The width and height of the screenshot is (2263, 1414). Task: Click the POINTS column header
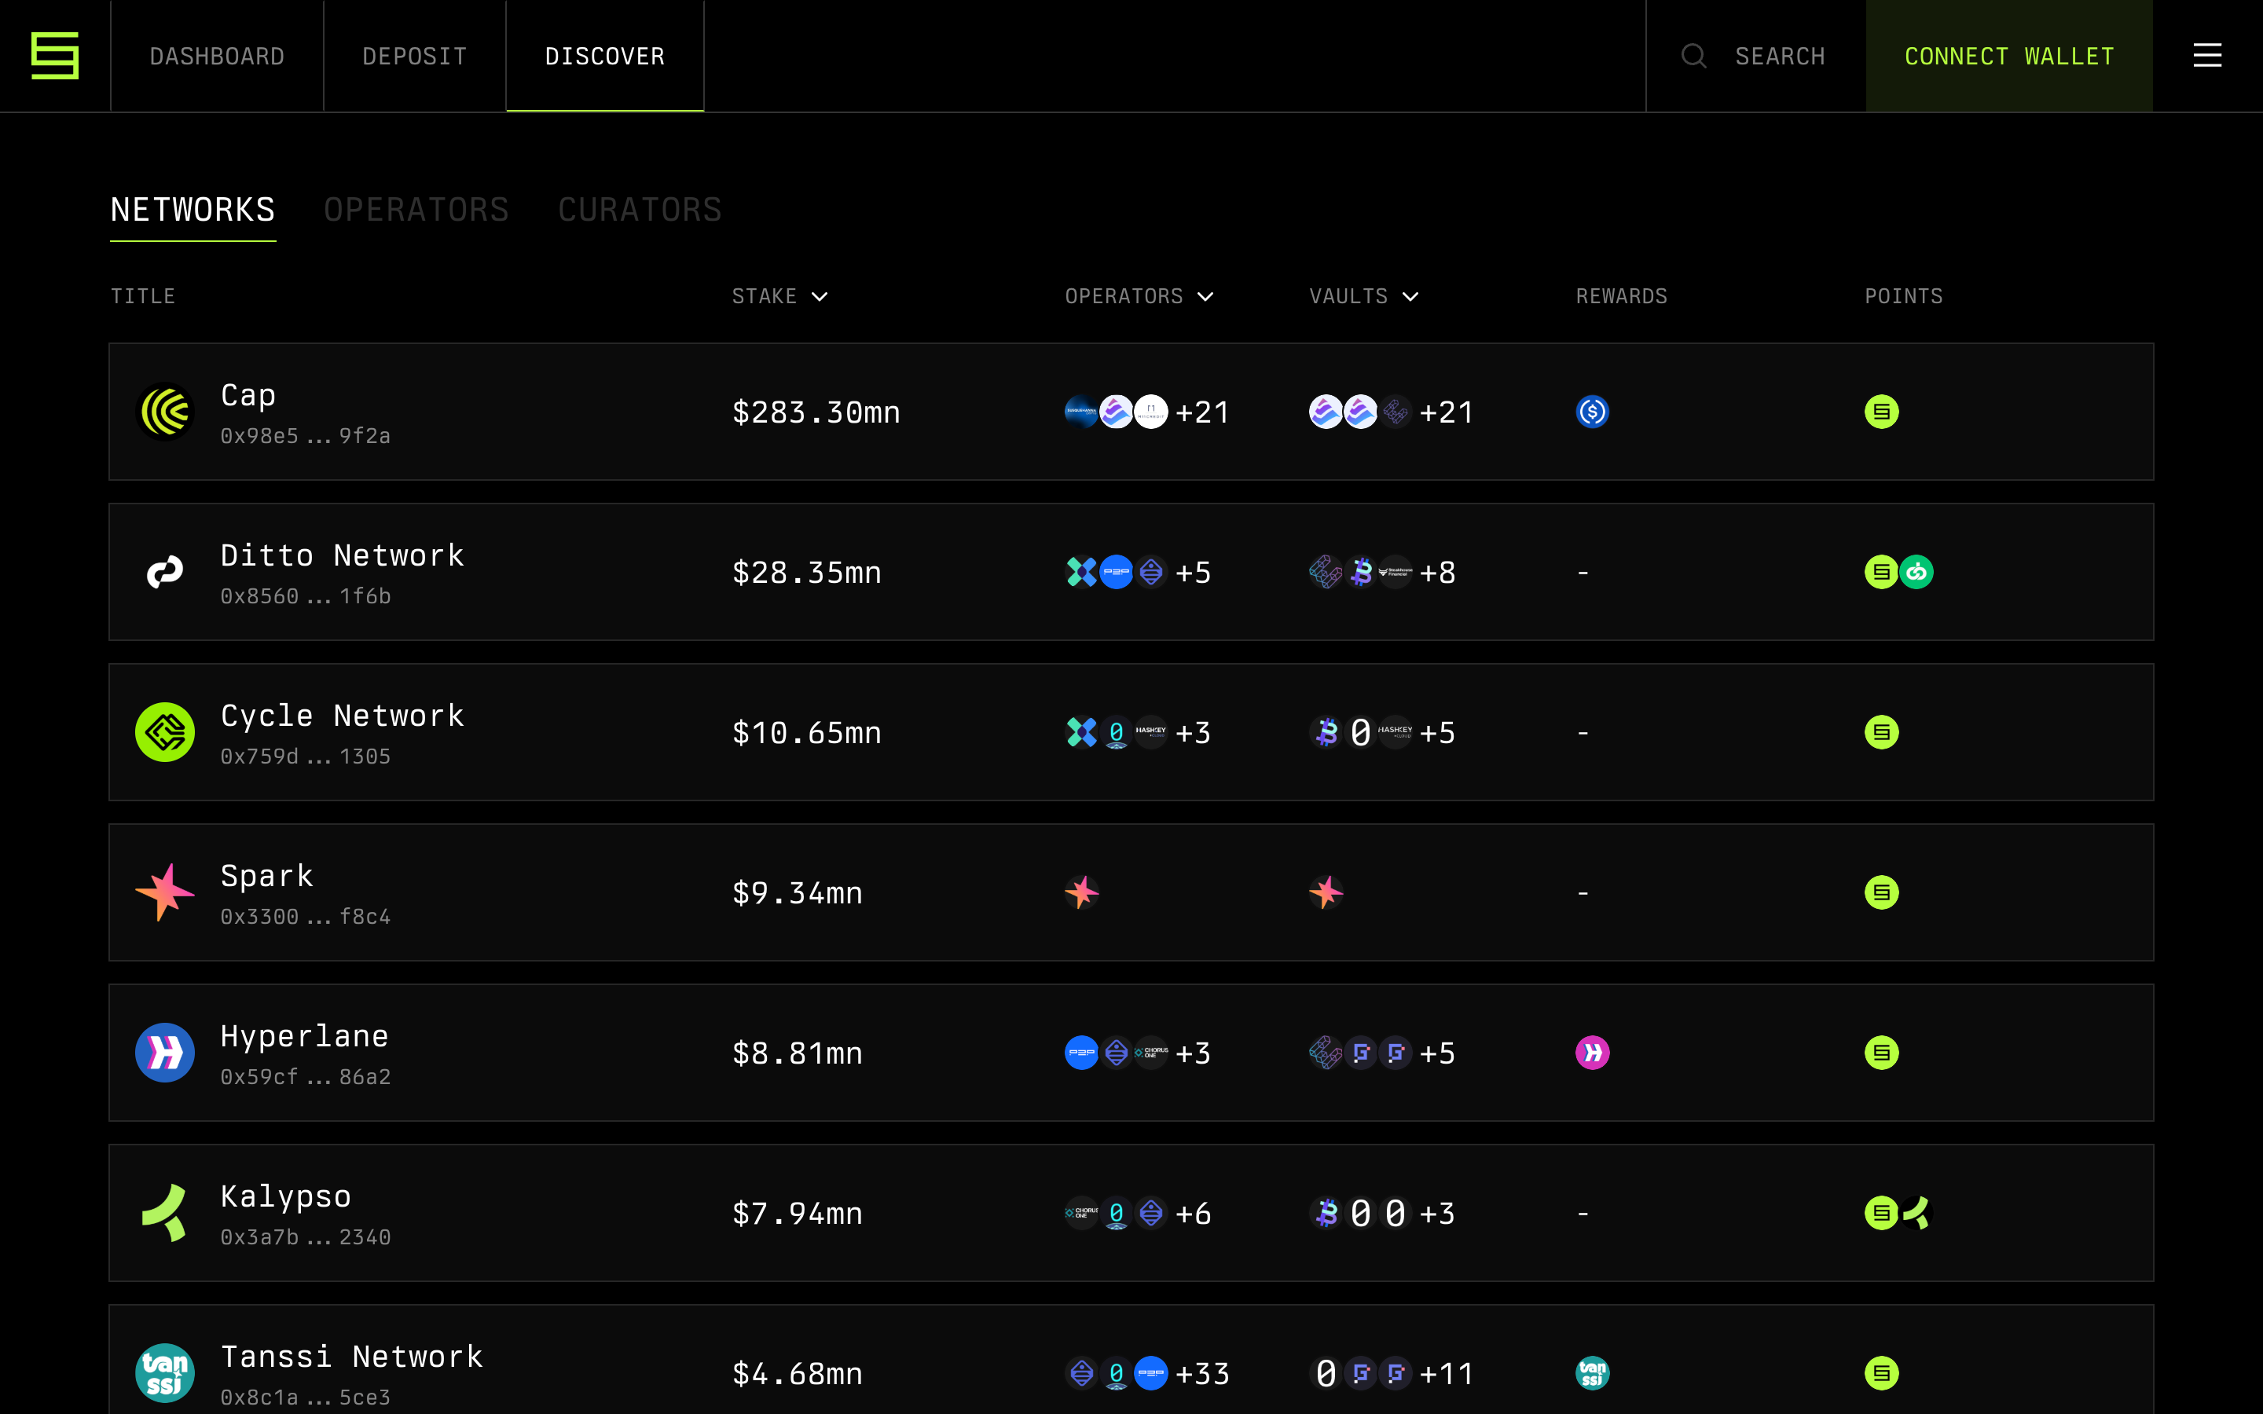point(1903,296)
